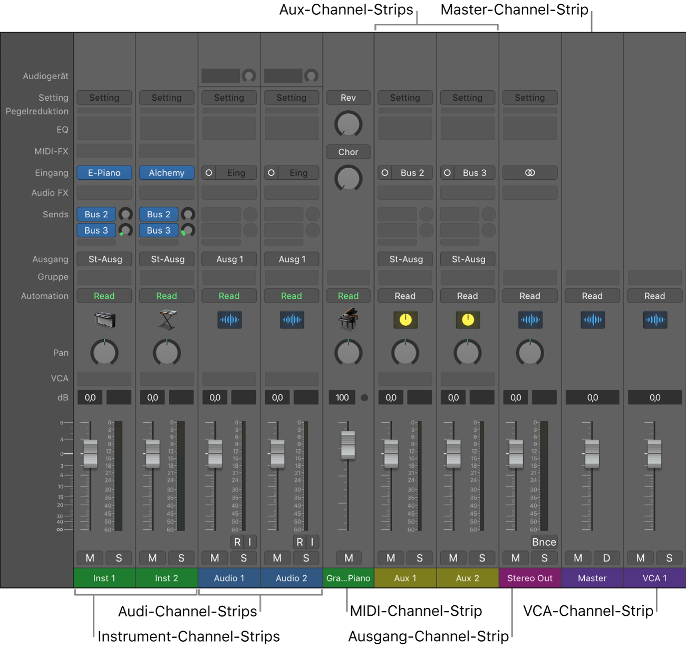
Task: Click the Master volume fader
Action: point(592,453)
